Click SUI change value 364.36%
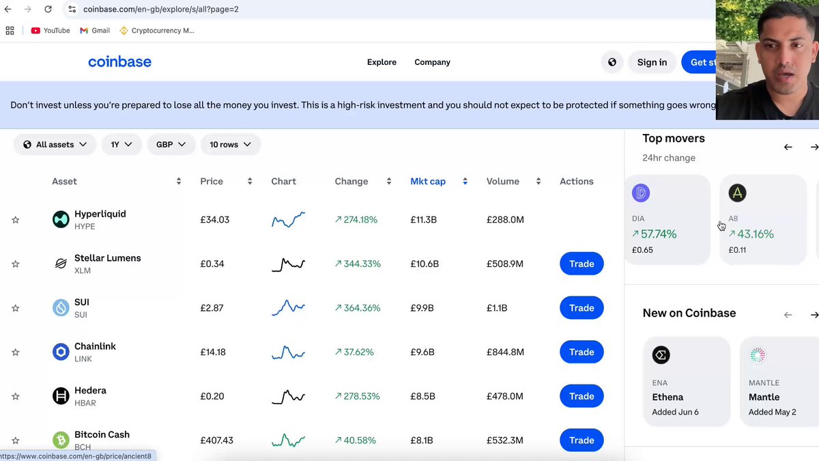Viewport: 819px width, 461px height. [358, 308]
